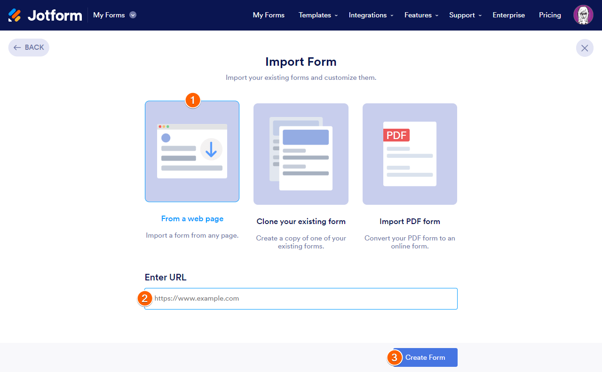Open your profile avatar menu
This screenshot has height=372, width=602.
583,15
